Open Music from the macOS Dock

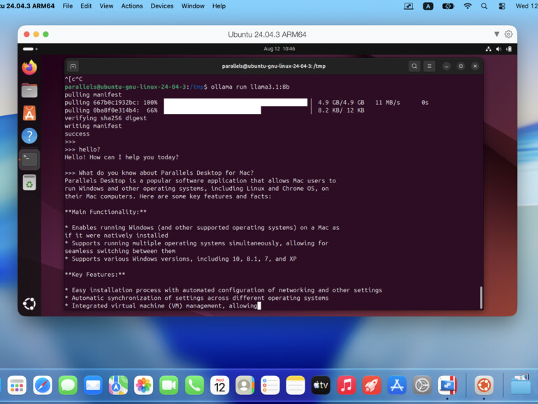346,385
